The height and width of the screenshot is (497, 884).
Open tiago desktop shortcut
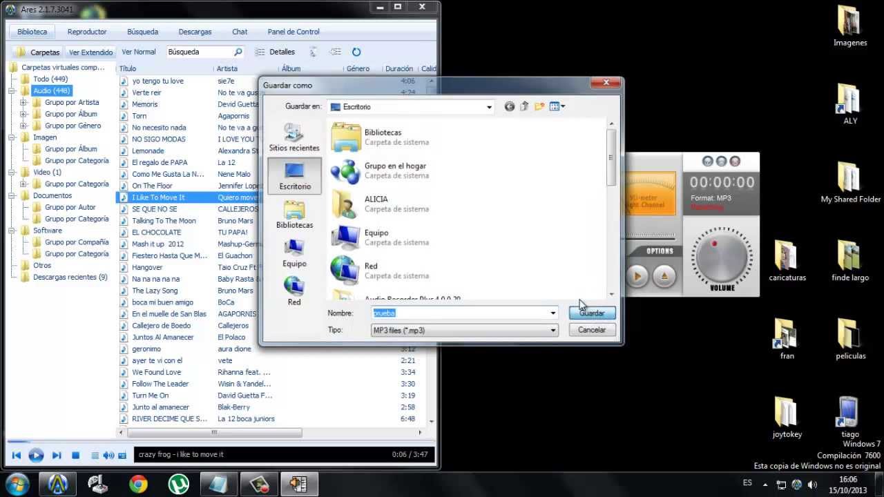850,418
